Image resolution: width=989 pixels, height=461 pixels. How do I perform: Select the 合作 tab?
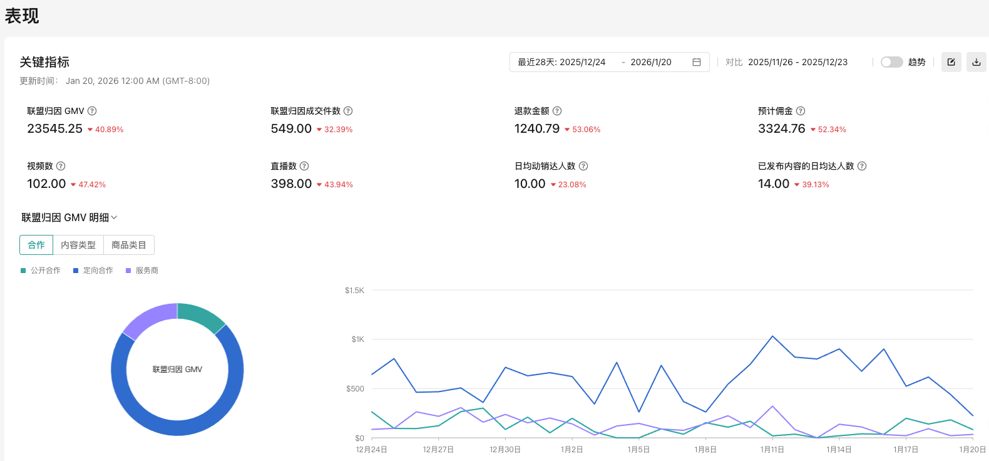pos(36,245)
